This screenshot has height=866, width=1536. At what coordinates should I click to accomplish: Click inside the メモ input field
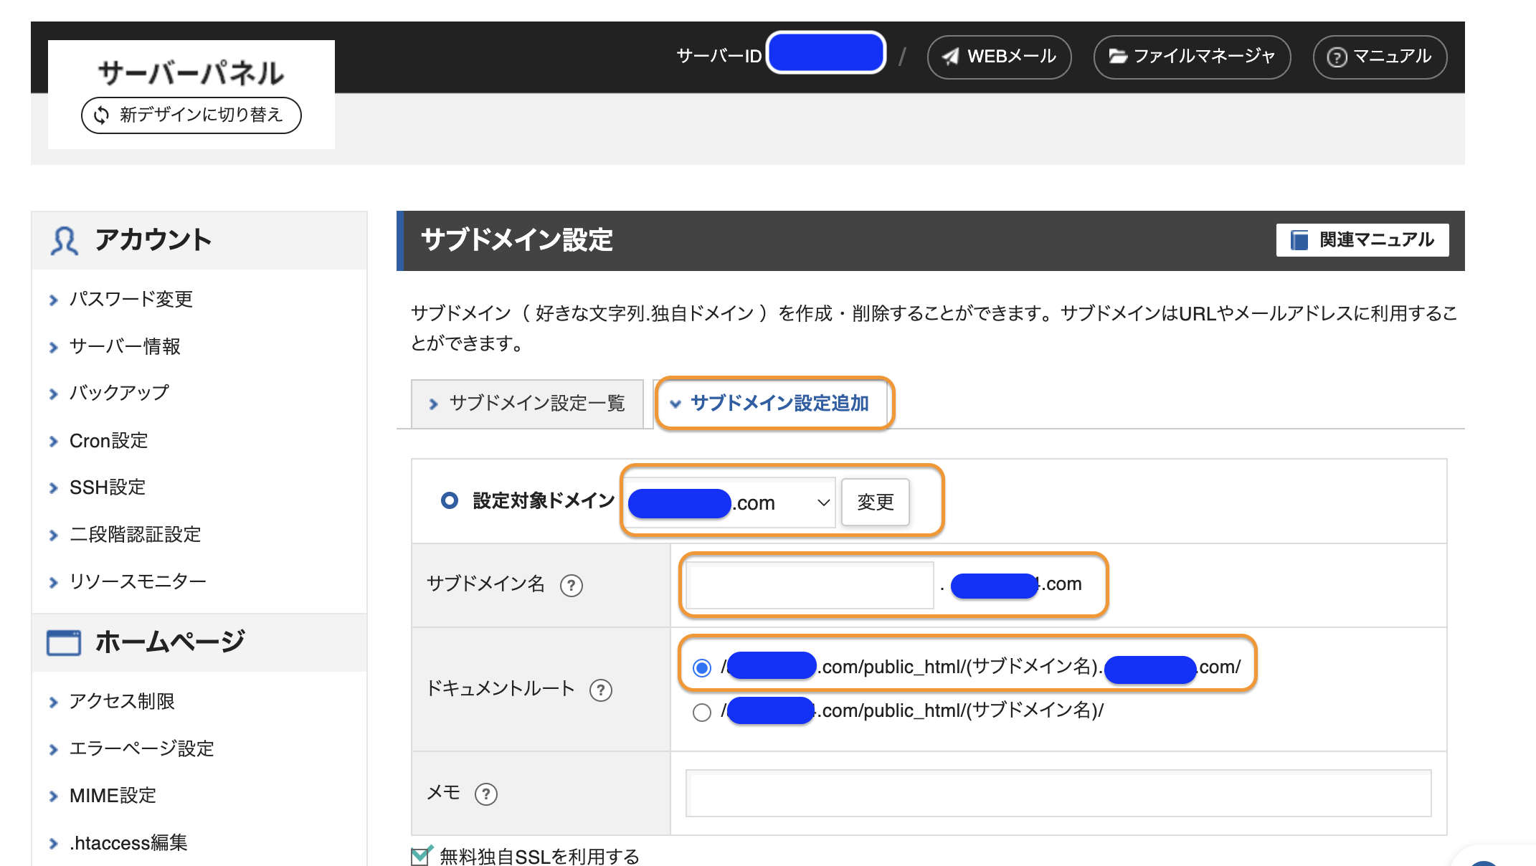pos(1058,793)
